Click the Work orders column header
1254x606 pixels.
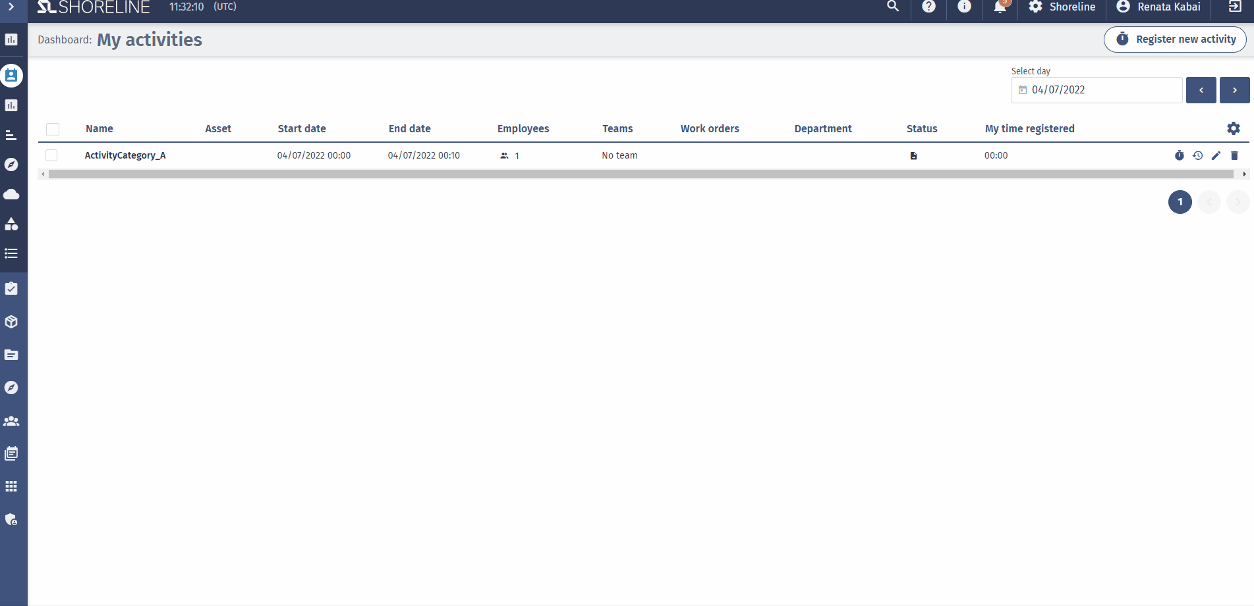[x=710, y=129]
